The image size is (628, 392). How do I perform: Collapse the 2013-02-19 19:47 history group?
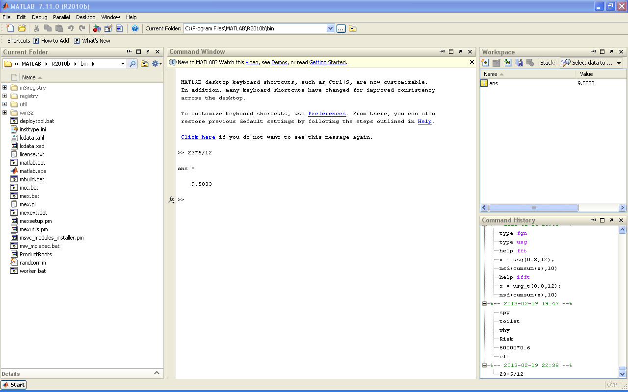[x=485, y=304]
